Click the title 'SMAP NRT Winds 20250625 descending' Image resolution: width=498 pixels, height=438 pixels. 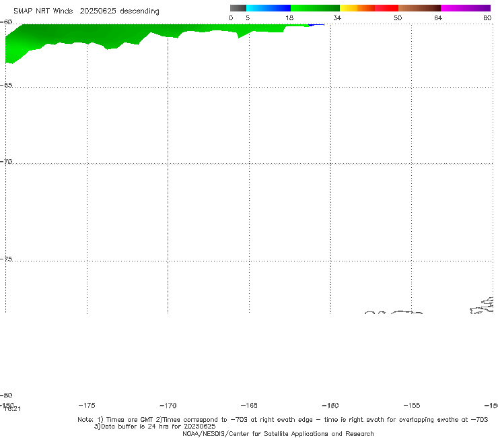[x=86, y=11]
